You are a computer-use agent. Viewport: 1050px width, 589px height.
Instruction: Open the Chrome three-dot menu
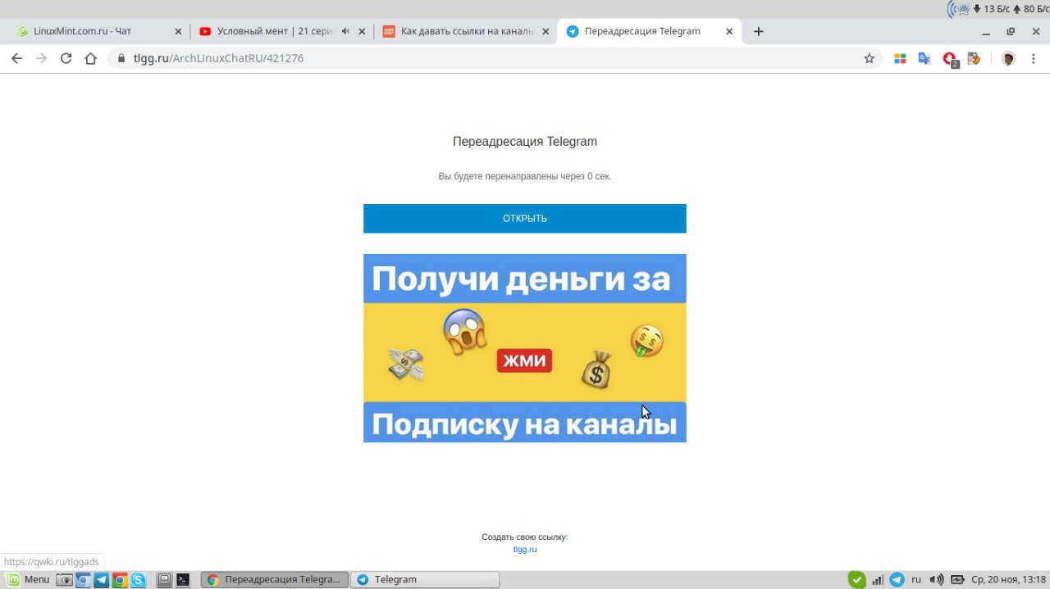pyautogui.click(x=1034, y=58)
